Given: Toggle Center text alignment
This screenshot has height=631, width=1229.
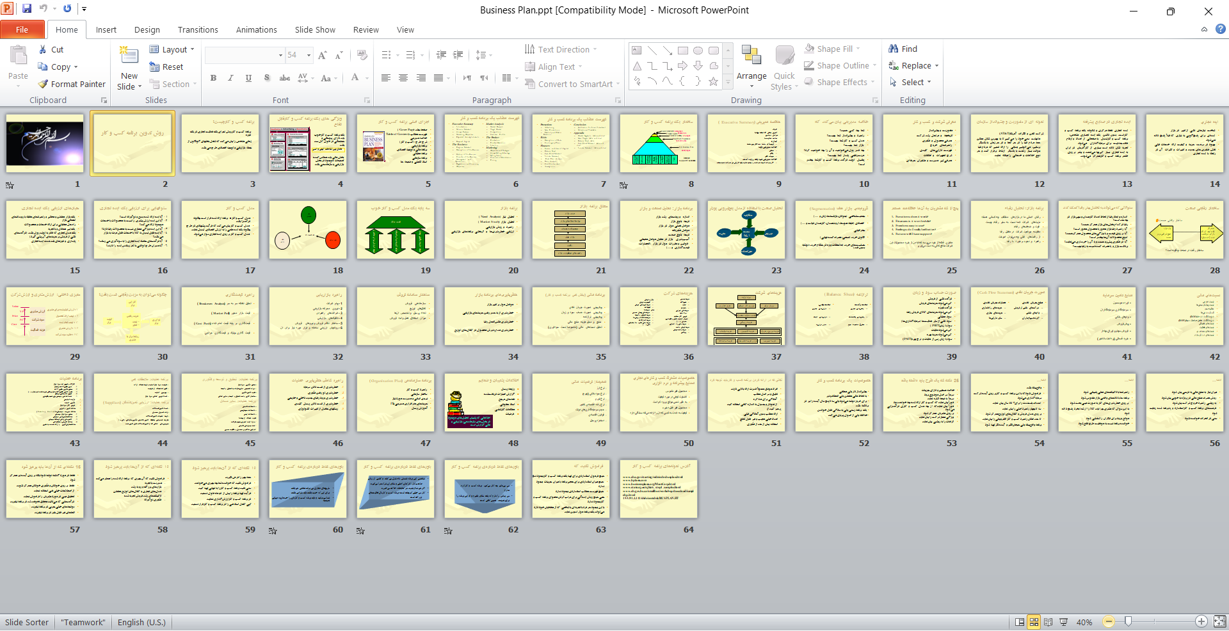Looking at the screenshot, I should 403,78.
